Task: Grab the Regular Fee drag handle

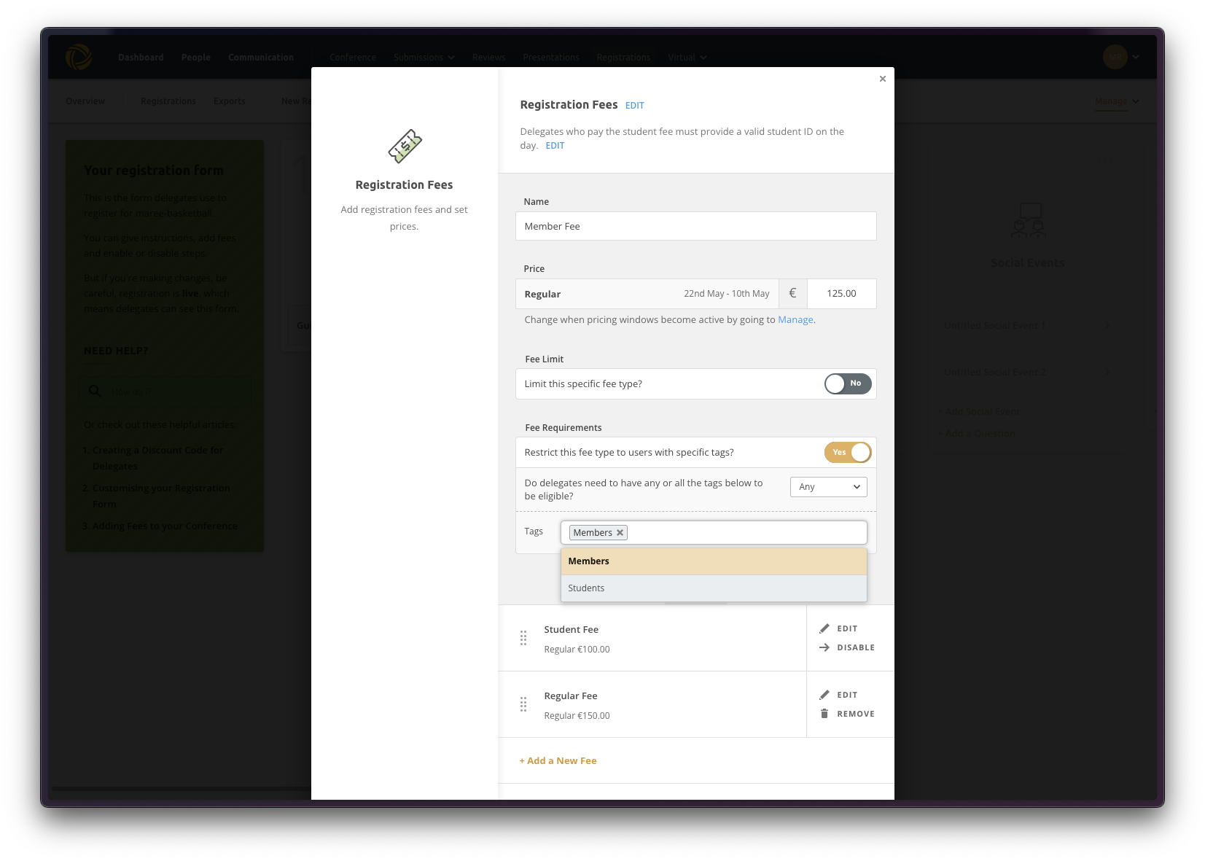Action: 523,704
